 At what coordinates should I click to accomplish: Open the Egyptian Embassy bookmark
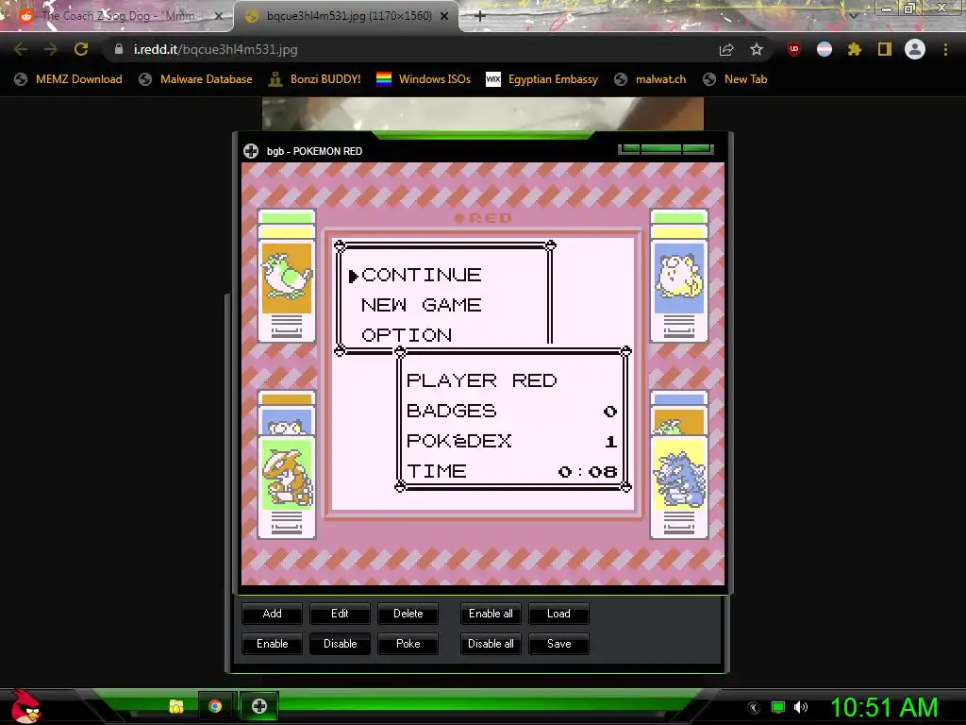point(541,79)
